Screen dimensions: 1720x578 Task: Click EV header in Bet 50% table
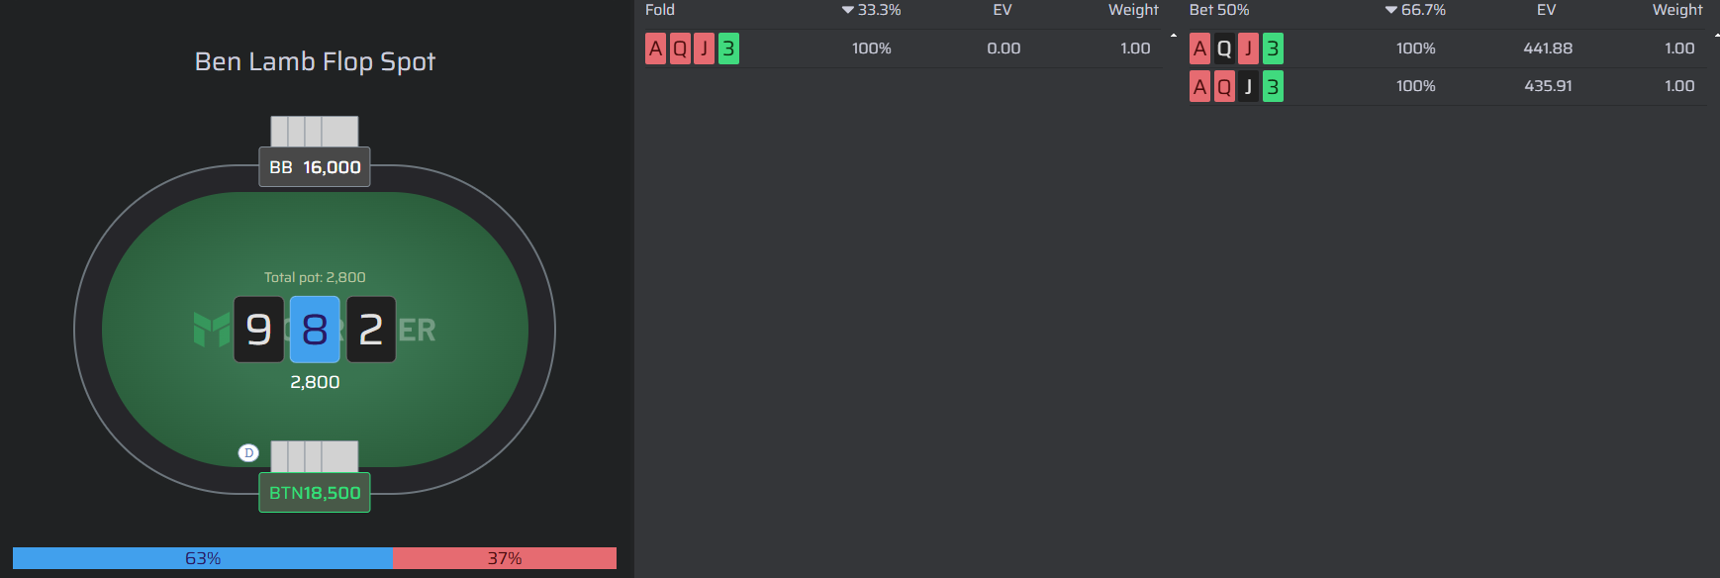(x=1547, y=10)
